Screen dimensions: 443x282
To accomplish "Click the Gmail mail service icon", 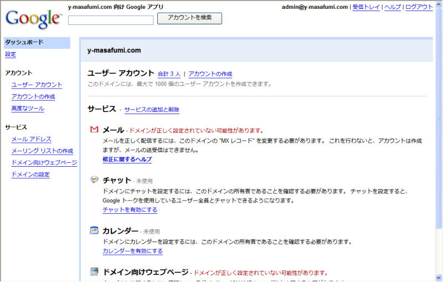I will (94, 130).
